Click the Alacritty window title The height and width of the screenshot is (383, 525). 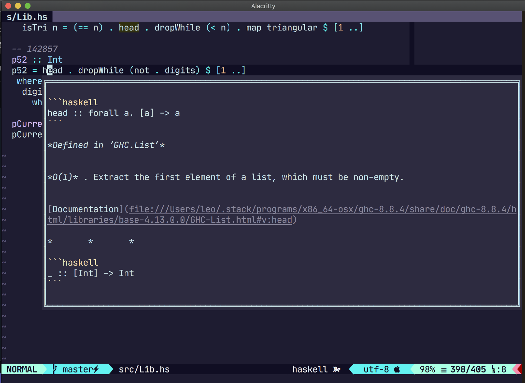pyautogui.click(x=263, y=6)
